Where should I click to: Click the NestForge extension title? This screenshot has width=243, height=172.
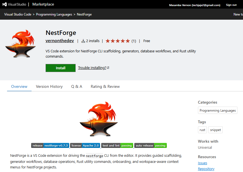click(x=61, y=33)
